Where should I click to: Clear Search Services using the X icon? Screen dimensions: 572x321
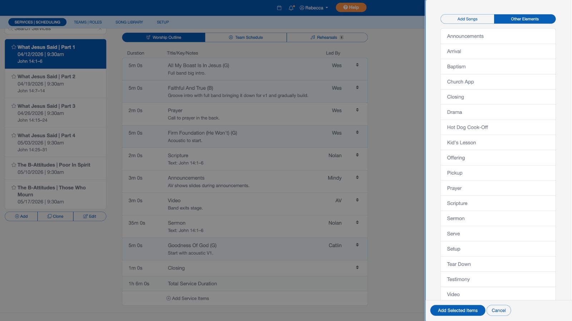100,28
